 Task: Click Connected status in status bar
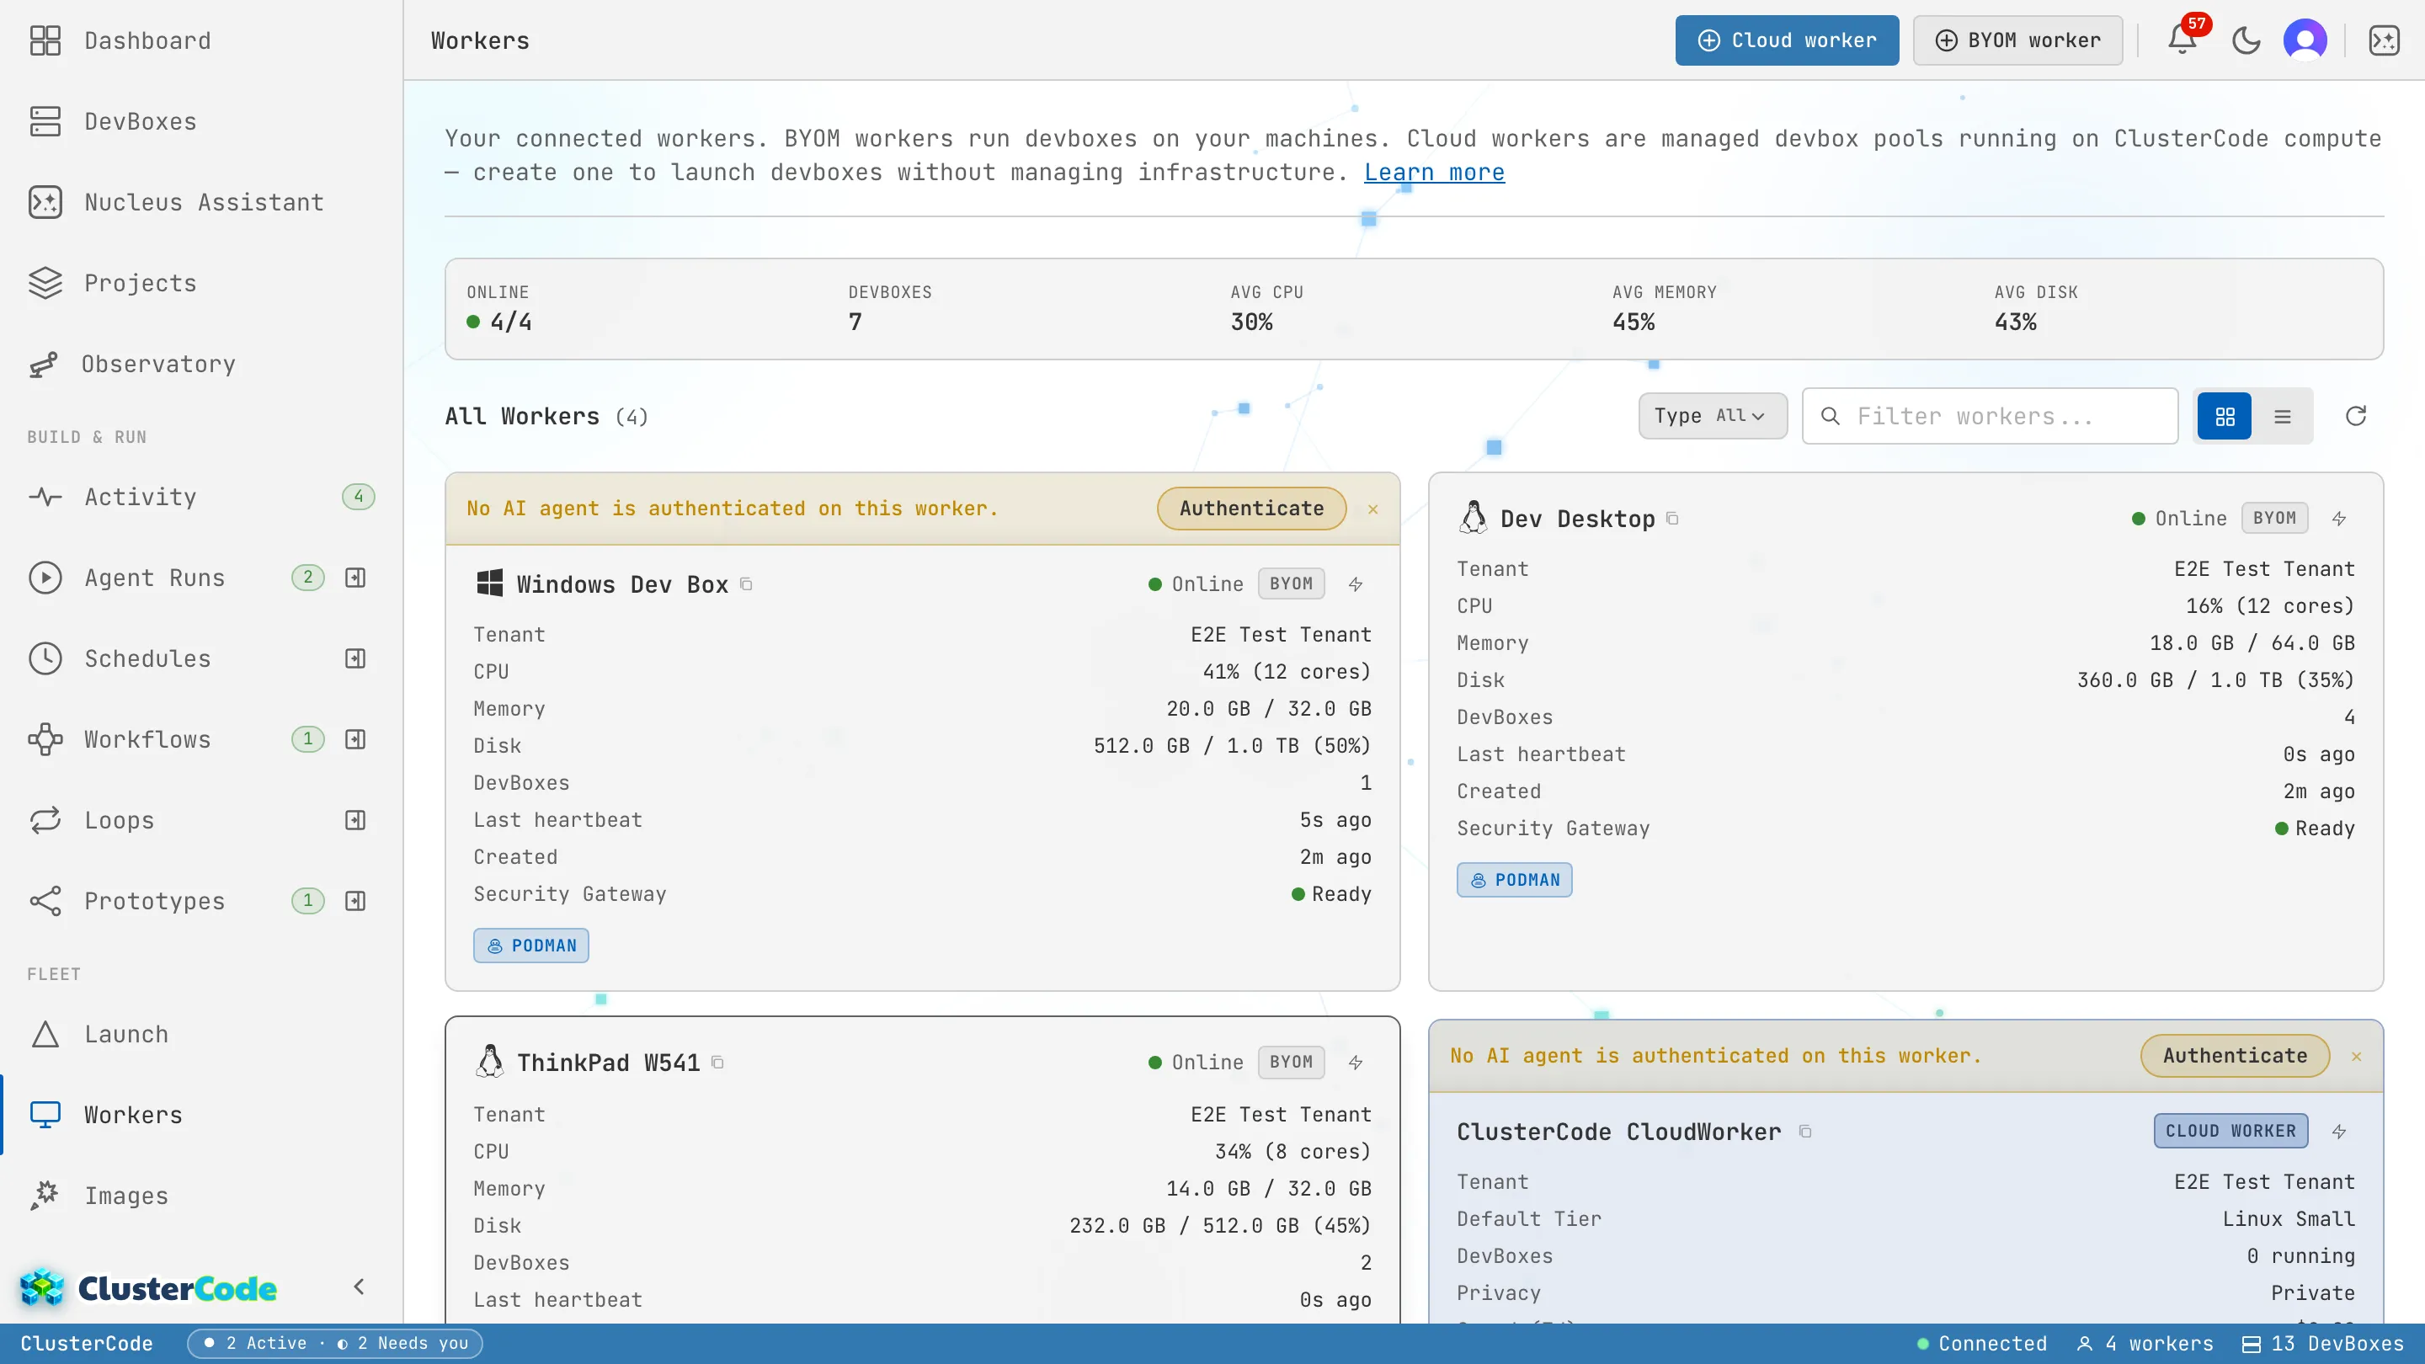pos(1981,1345)
